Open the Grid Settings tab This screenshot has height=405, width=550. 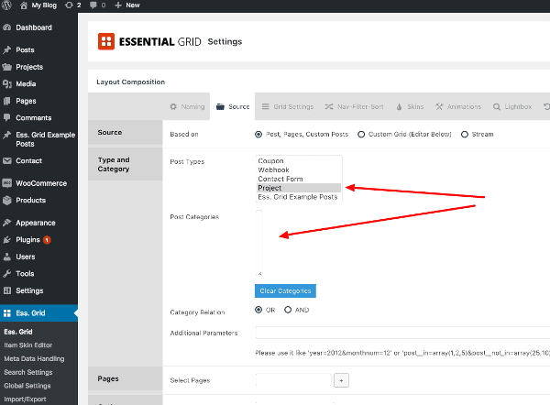(288, 106)
